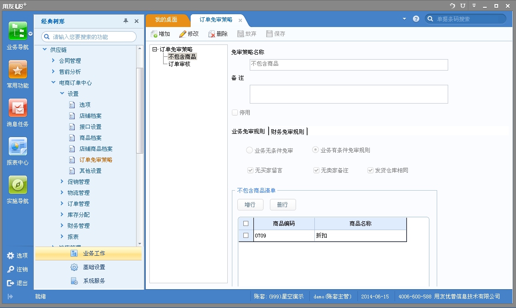The image size is (516, 308).
Task: Expand the sidebar via the bottom-left arrow icon
Action: (10, 297)
